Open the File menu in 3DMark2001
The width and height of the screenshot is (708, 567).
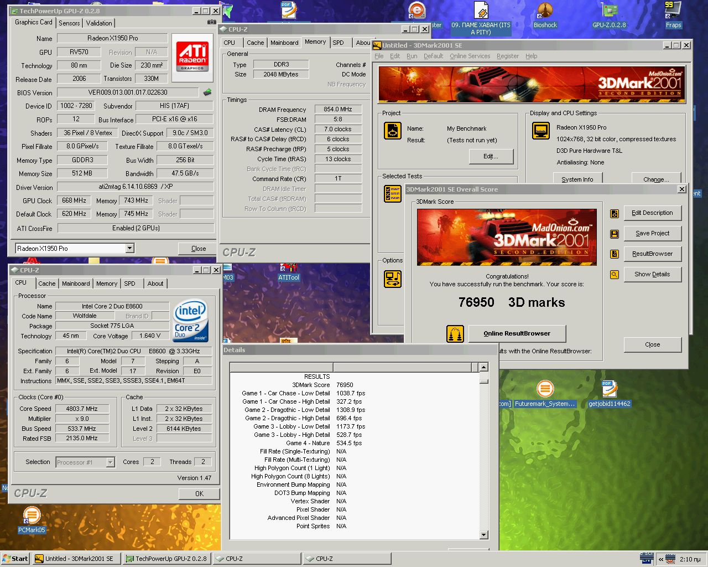[379, 56]
